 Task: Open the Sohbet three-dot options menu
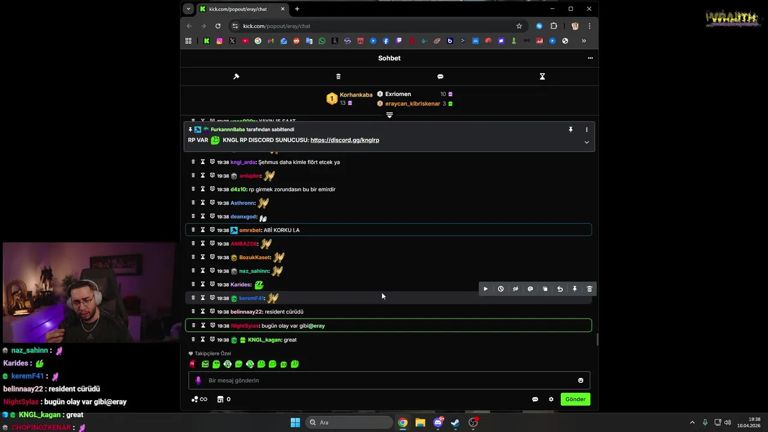coord(590,58)
